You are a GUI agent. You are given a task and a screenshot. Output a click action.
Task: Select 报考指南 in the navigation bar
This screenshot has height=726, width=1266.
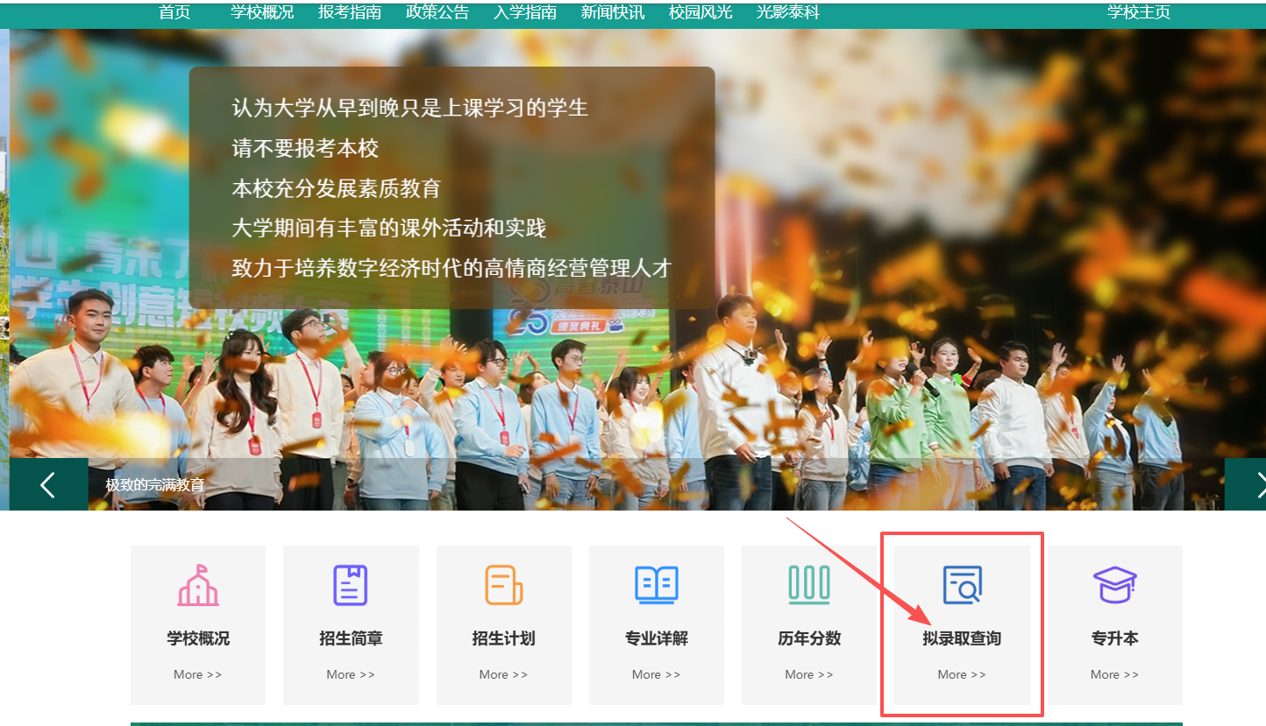[350, 12]
